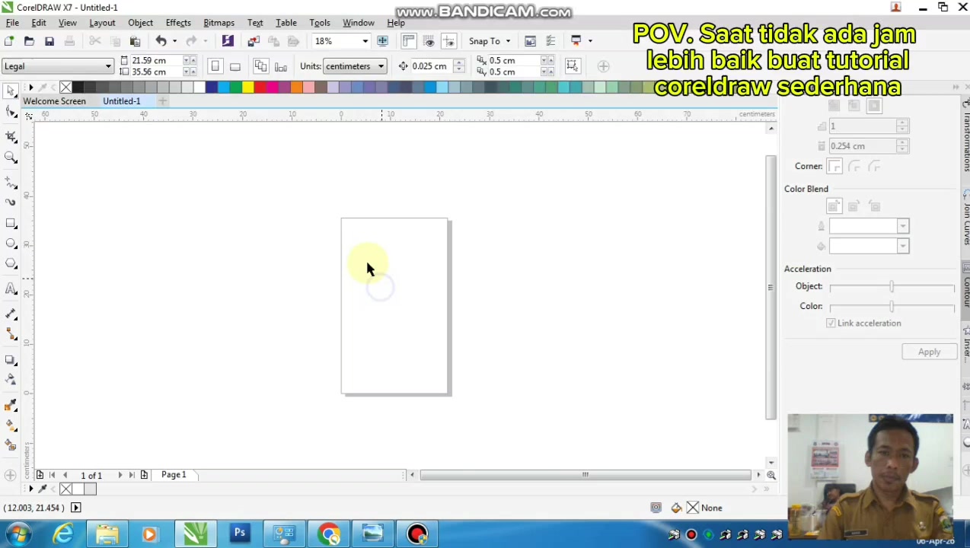Open the Layout menu
The height and width of the screenshot is (548, 970).
[x=102, y=23]
